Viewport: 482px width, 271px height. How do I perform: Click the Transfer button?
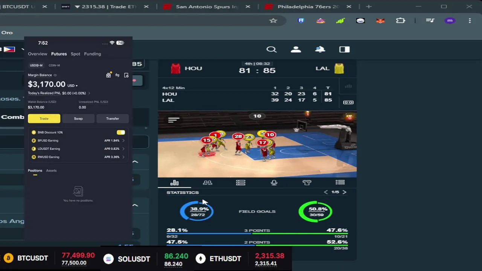tap(113, 119)
